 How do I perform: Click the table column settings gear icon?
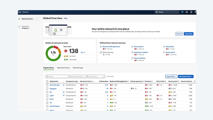coord(195,81)
